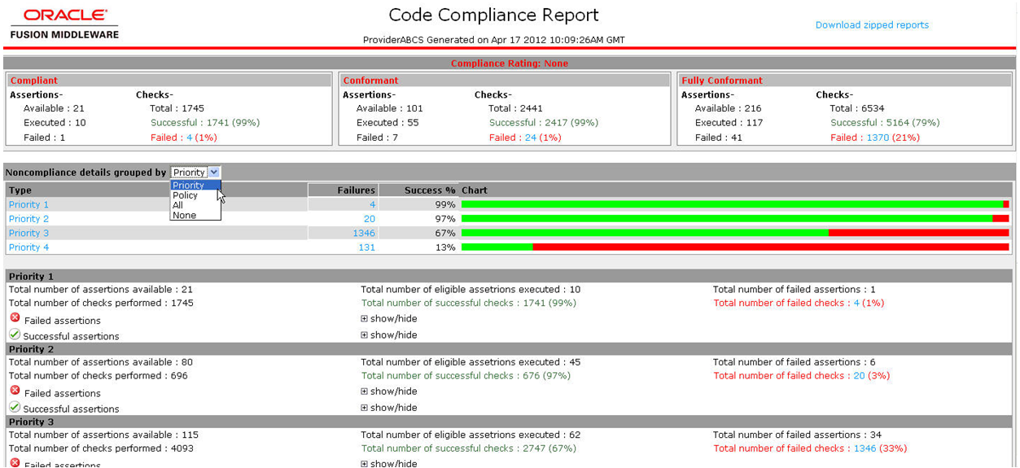Click Successful : 5164 (79%) text
This screenshot has width=1020, height=468.
885,123
